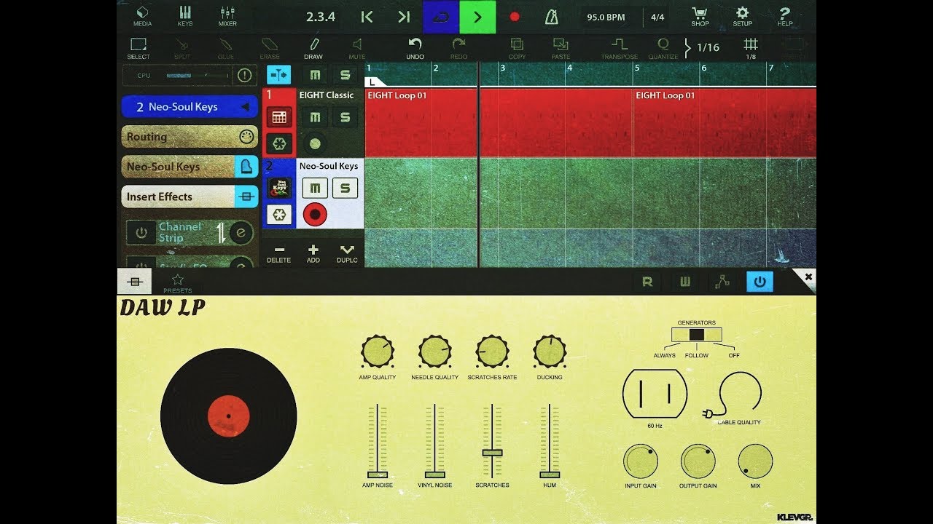Undo the last action

click(415, 48)
